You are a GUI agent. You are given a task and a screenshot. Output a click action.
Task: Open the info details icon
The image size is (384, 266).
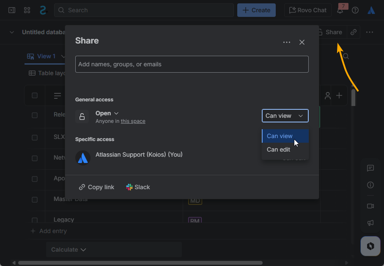point(370,185)
